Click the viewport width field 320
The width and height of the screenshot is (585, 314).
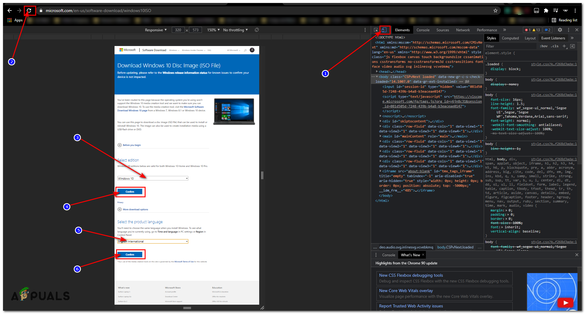178,30
